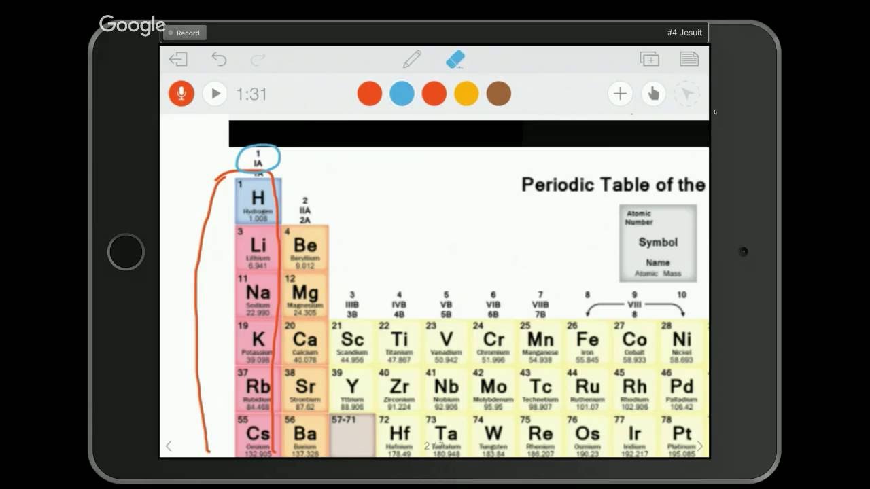Select the hand pointer tool

(654, 94)
